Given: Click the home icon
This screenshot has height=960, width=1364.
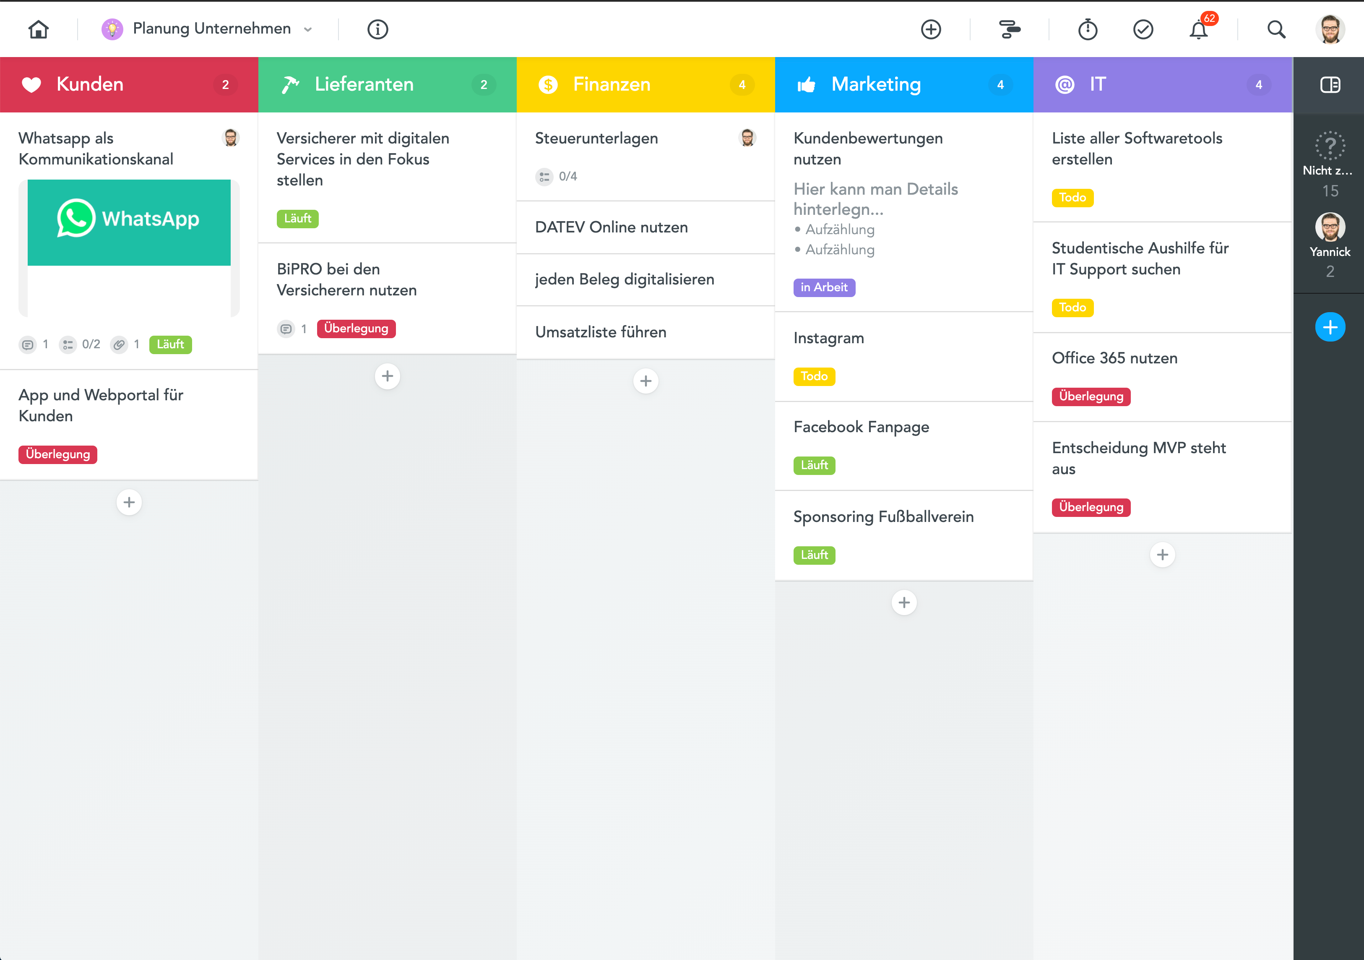Looking at the screenshot, I should click(x=39, y=29).
